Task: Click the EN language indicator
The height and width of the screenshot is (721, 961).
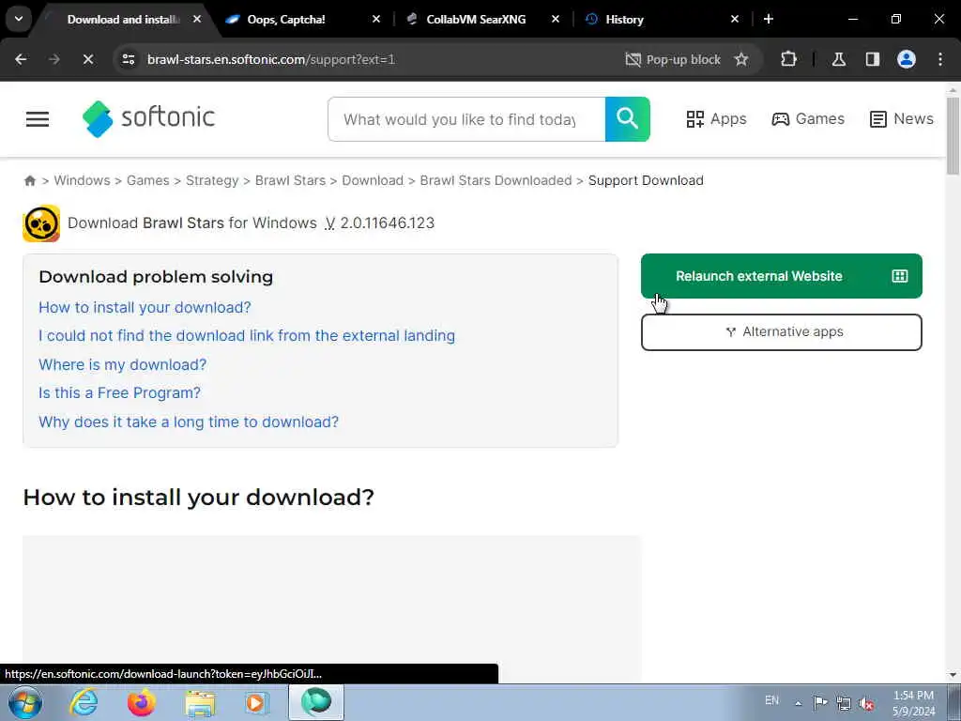Action: pos(771,700)
